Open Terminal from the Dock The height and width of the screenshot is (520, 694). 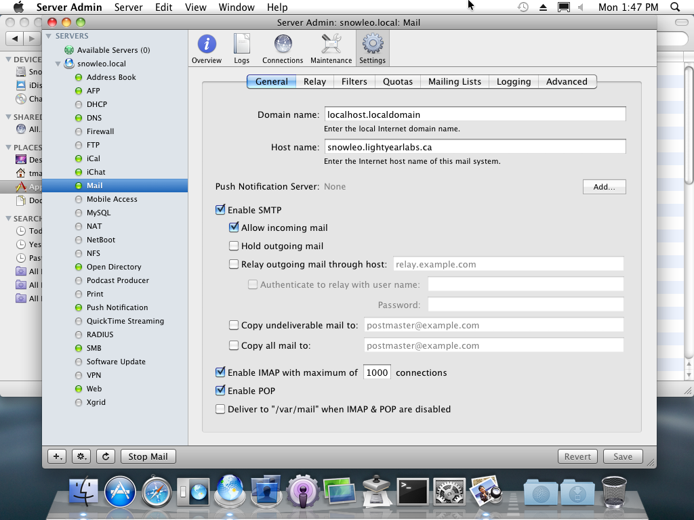[x=413, y=492]
